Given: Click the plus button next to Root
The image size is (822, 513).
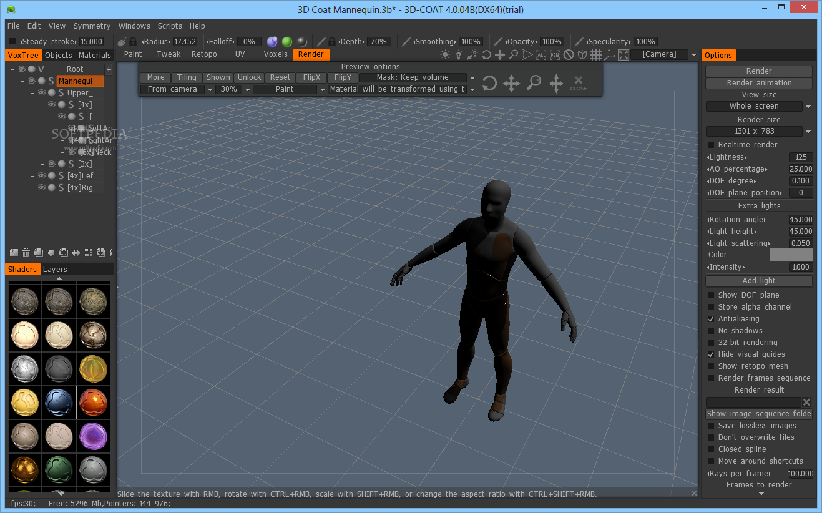Looking at the screenshot, I should (109, 69).
